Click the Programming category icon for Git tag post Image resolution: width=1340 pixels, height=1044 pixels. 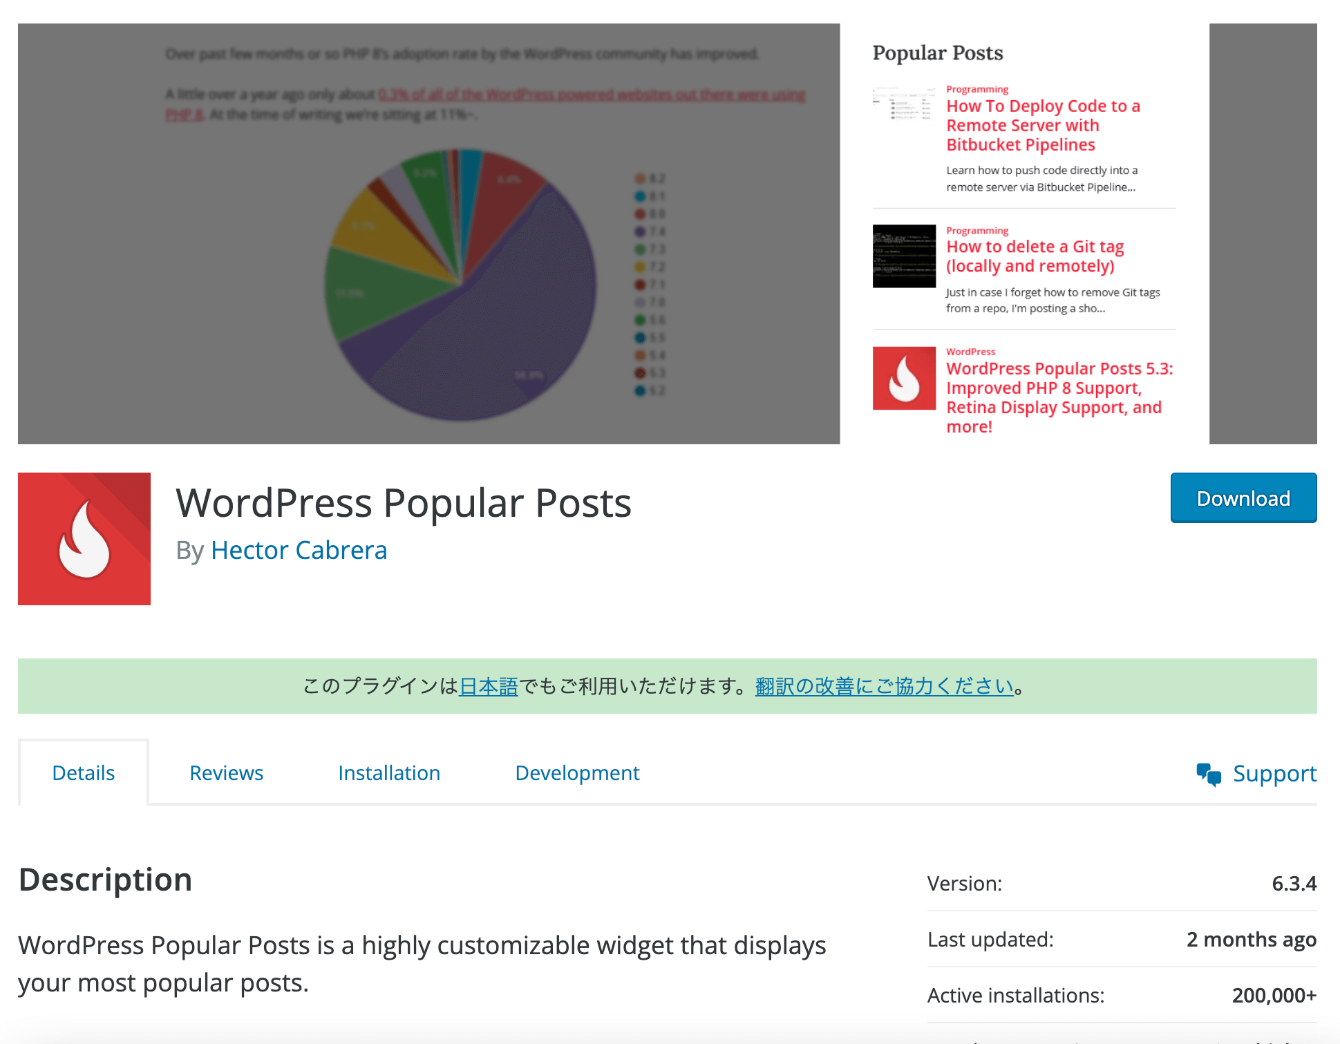click(976, 229)
